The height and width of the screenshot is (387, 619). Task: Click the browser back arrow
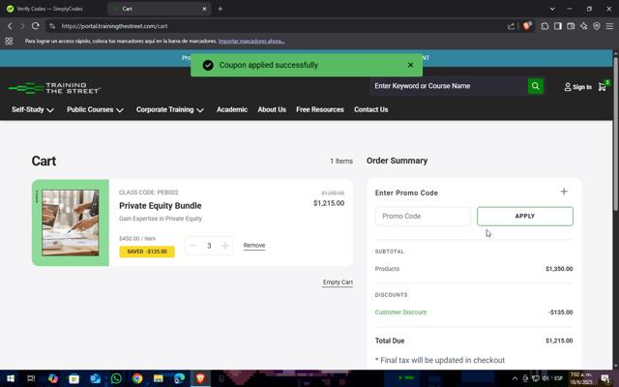[10, 26]
